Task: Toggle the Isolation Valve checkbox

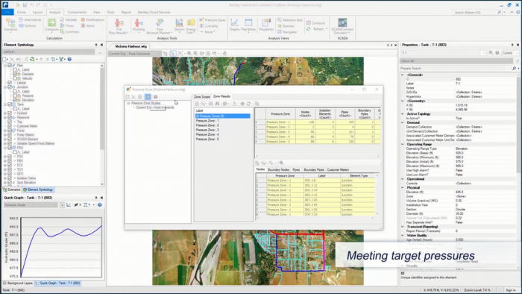Action: pyautogui.click(x=10, y=178)
